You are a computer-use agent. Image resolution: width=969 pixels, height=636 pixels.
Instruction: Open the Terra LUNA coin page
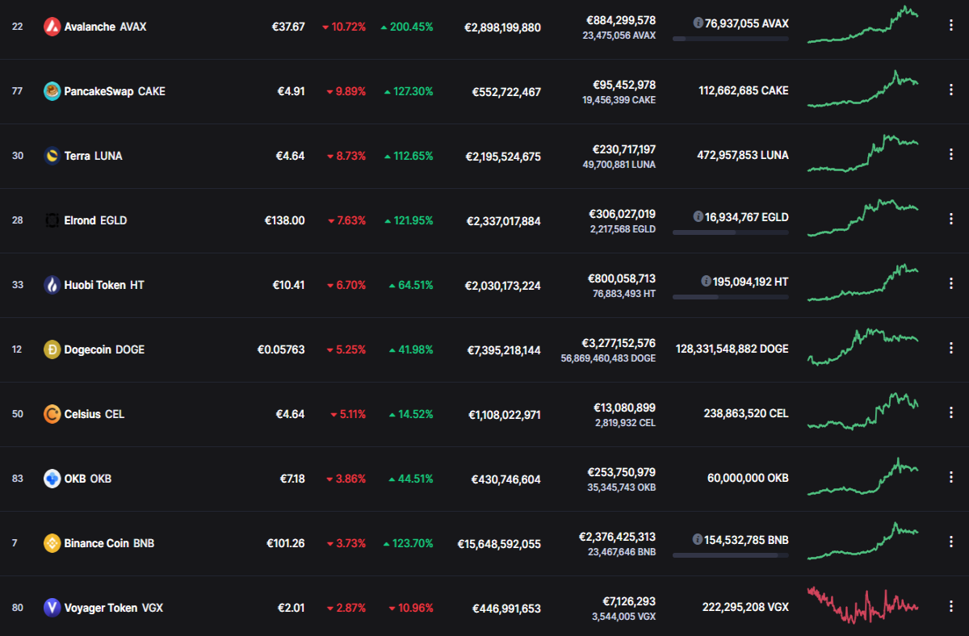coord(94,156)
